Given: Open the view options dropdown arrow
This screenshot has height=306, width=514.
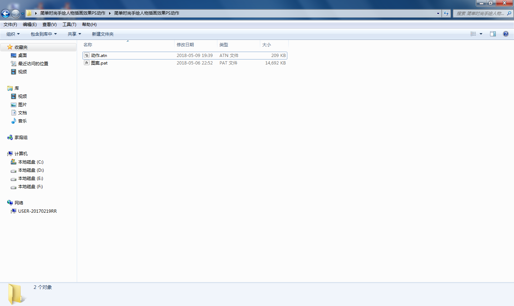Looking at the screenshot, I should (x=481, y=34).
